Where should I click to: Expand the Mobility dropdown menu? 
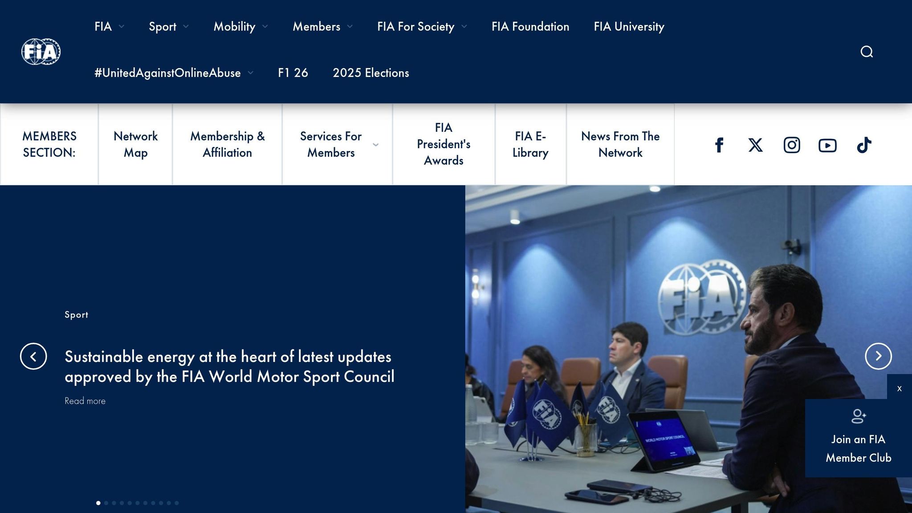coord(240,27)
